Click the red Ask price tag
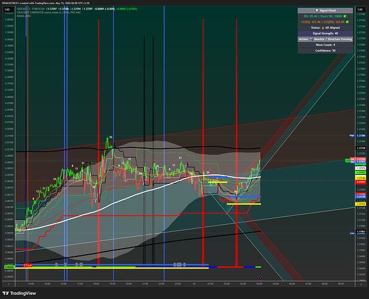 tap(358, 159)
